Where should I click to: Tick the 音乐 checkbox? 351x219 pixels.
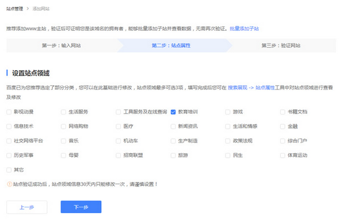click(x=63, y=141)
